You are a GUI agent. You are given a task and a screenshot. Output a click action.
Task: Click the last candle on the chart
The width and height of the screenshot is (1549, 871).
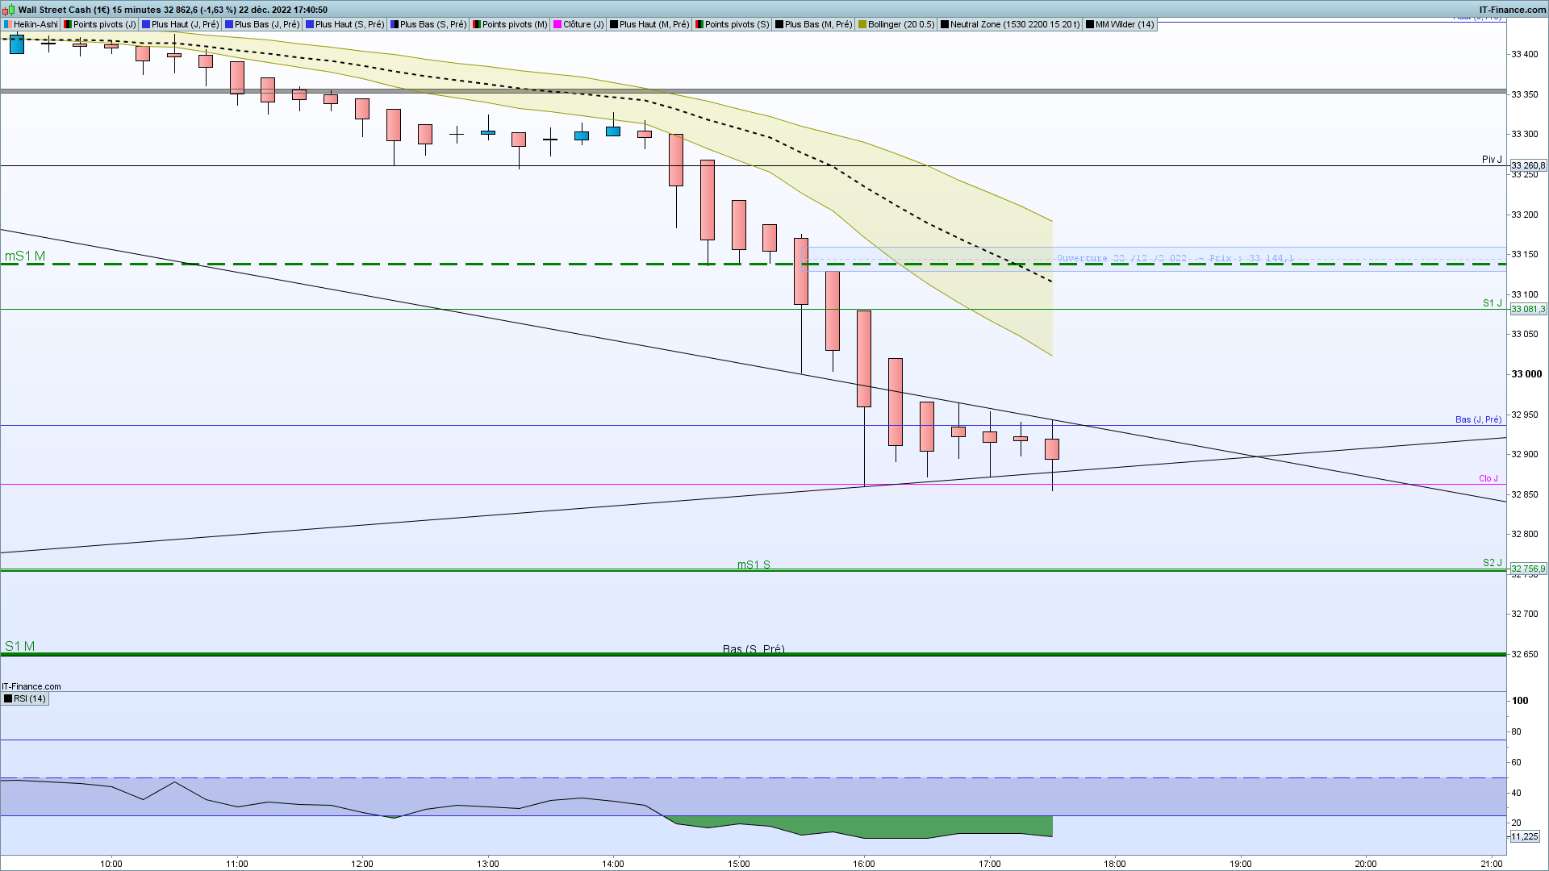coord(1052,449)
